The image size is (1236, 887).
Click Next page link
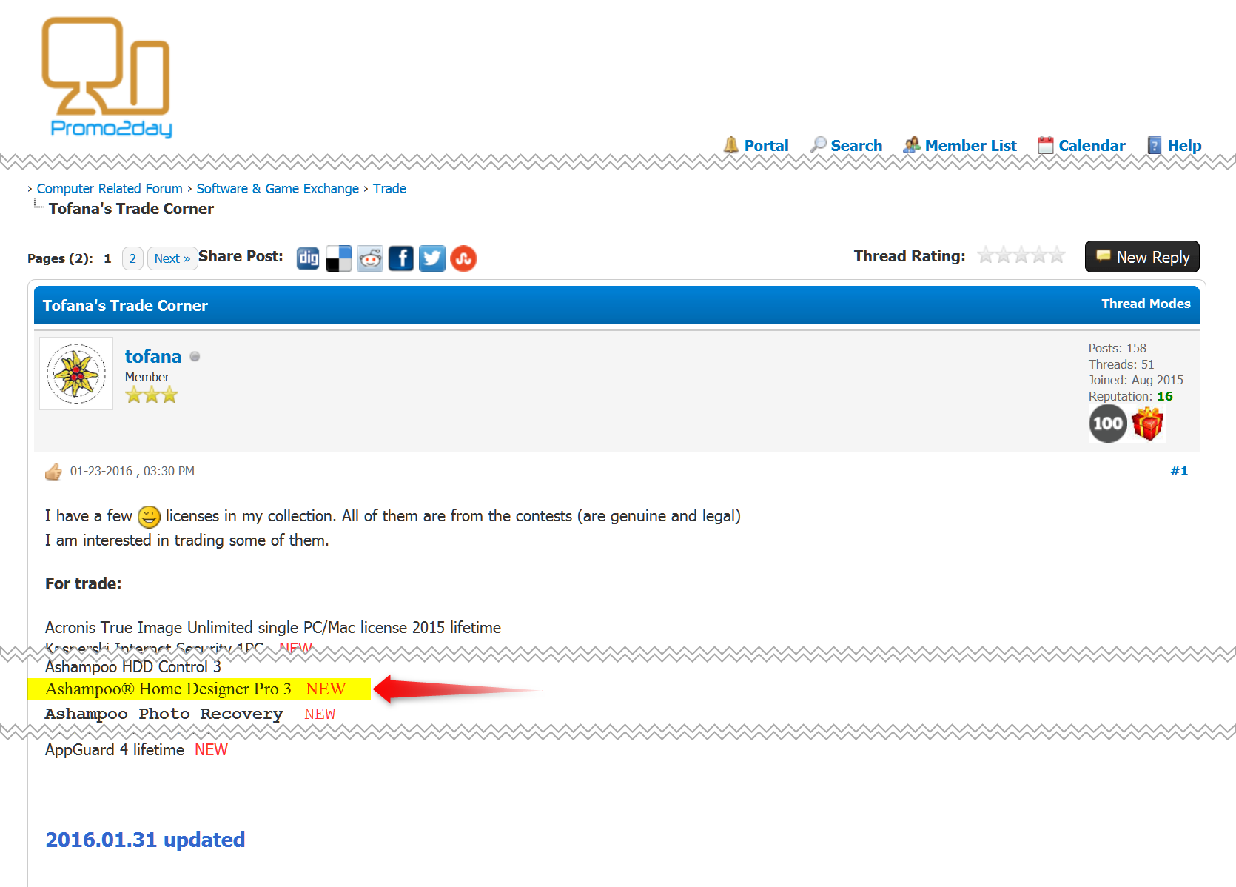pos(172,258)
